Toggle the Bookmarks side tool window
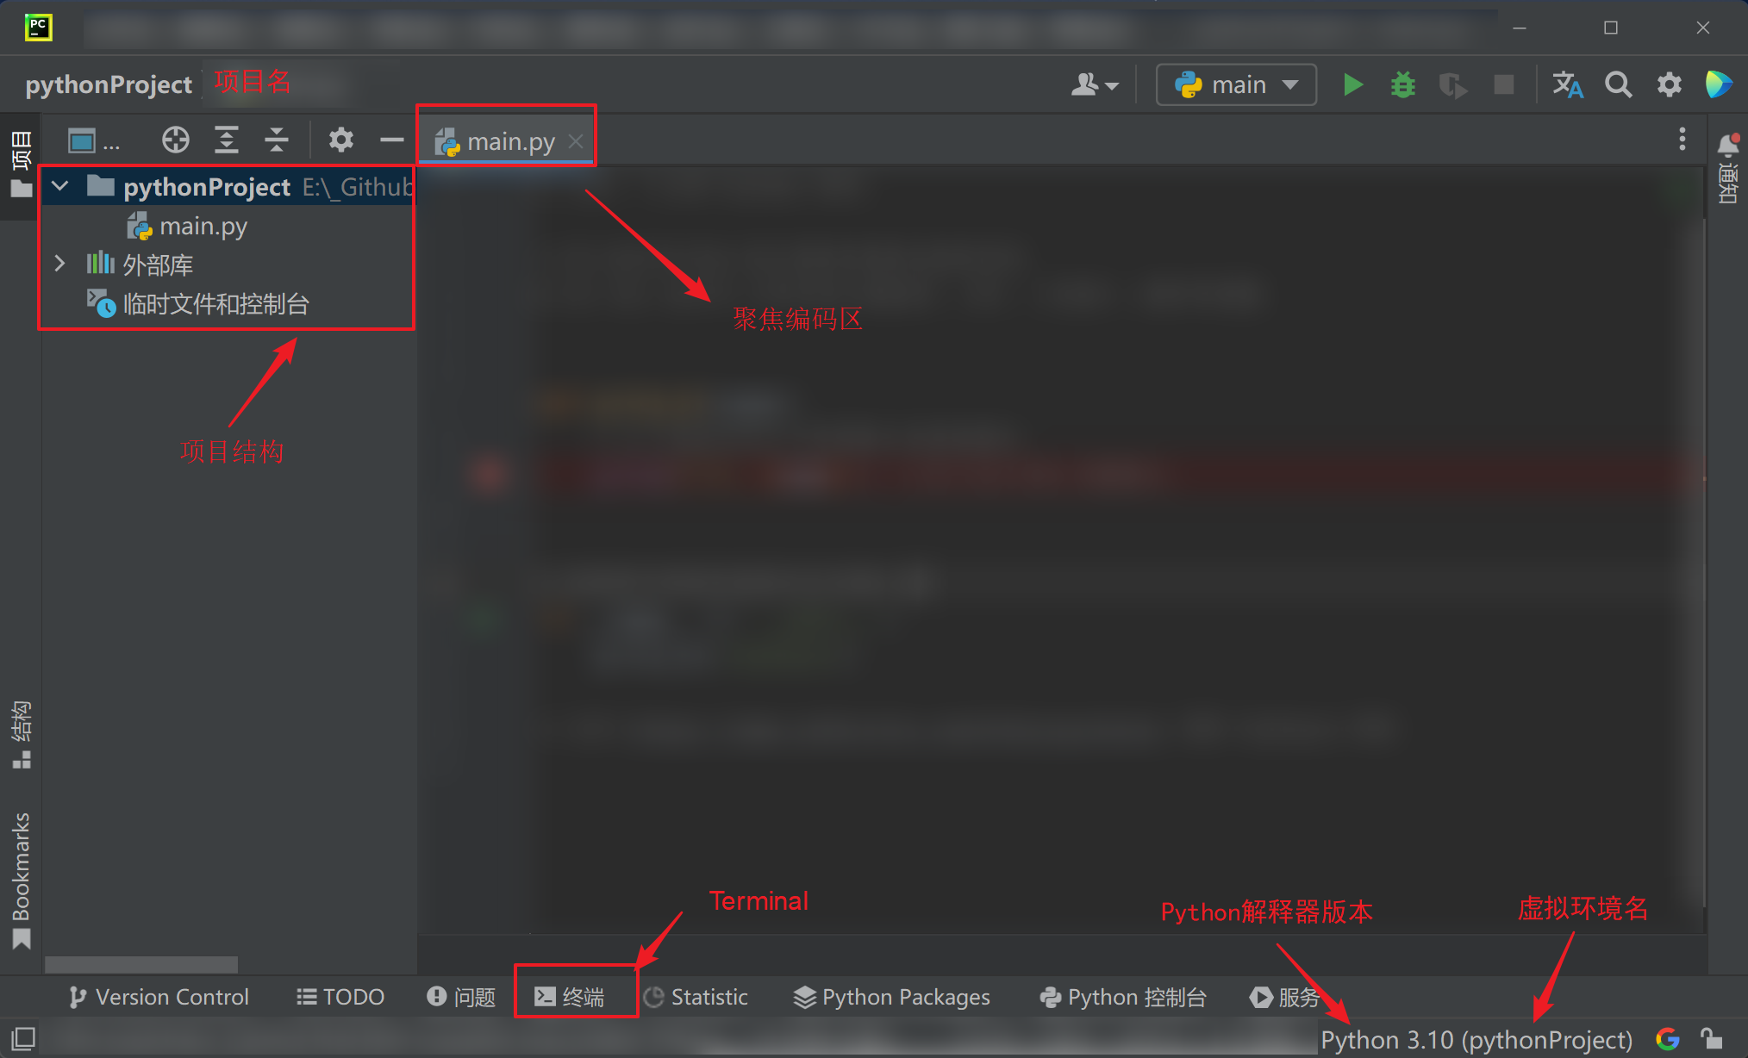 [21, 879]
